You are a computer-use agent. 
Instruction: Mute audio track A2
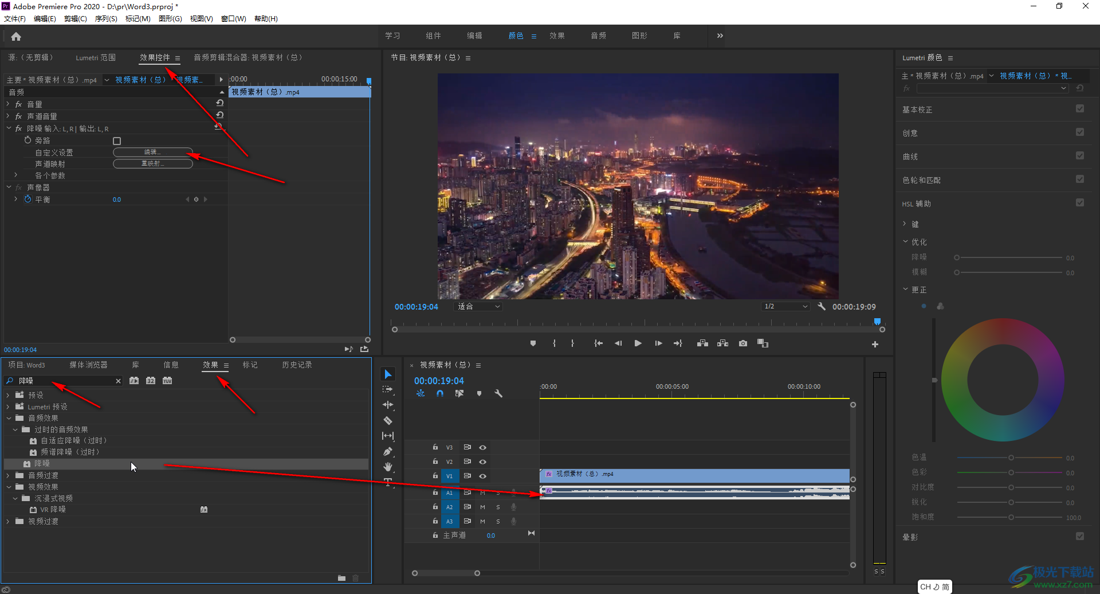point(482,507)
